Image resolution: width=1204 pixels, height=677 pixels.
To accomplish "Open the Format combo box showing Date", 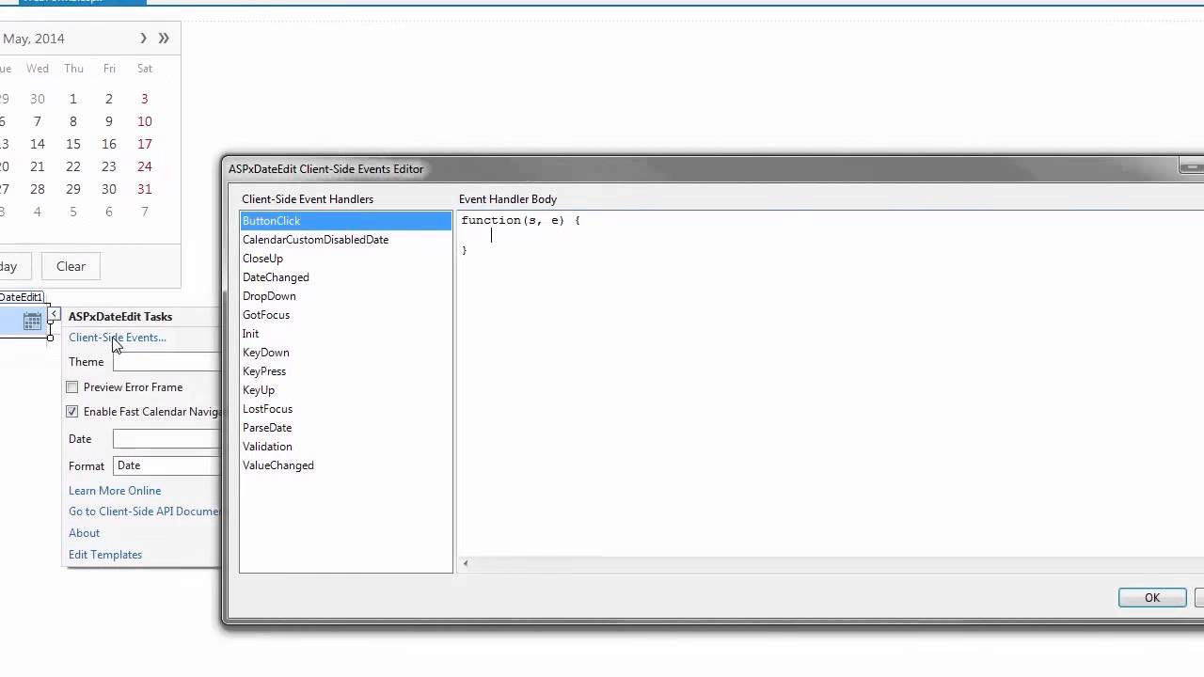I will tap(166, 465).
